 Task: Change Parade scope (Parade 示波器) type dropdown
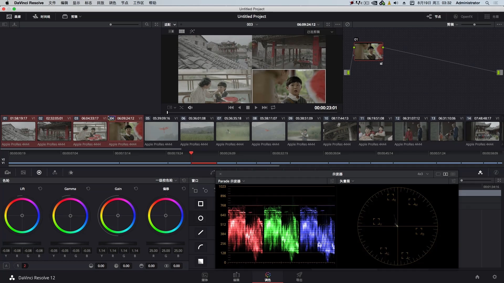click(x=232, y=181)
